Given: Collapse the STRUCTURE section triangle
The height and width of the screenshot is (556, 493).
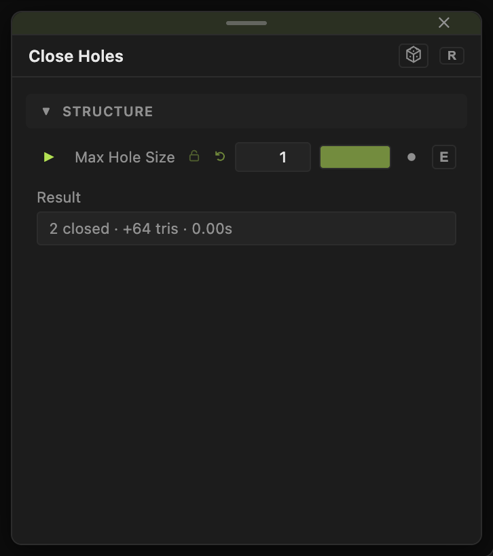Looking at the screenshot, I should coord(45,111).
